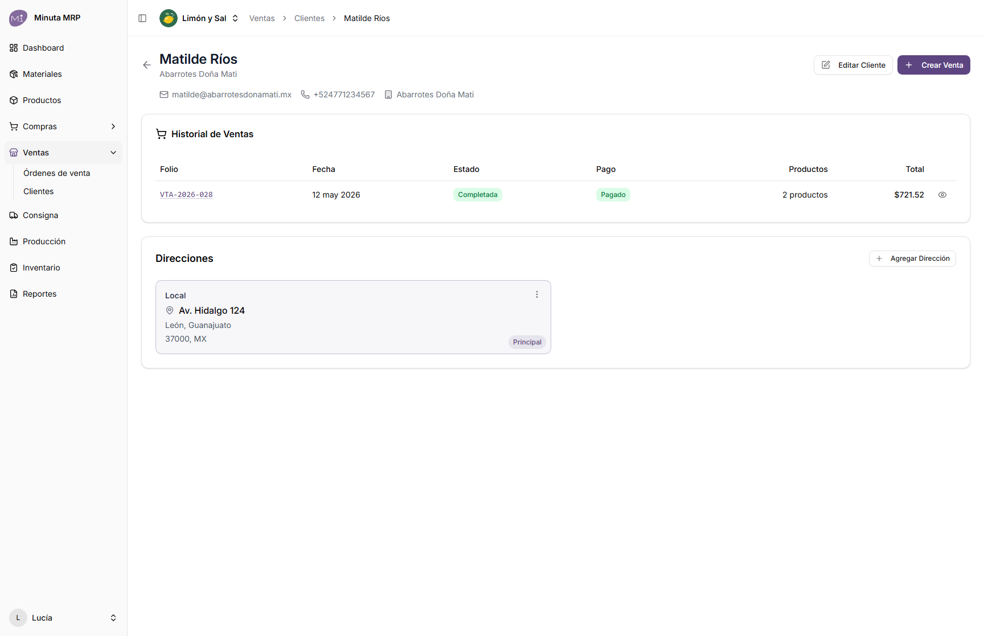
Task: Open the Local address options menu
Action: [x=537, y=294]
